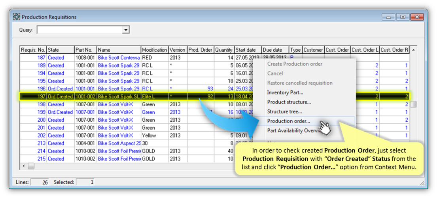
Task: Click the Part No. column header
Action: point(85,50)
